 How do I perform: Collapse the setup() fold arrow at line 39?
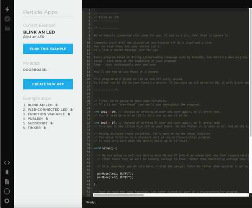[x=92, y=148]
